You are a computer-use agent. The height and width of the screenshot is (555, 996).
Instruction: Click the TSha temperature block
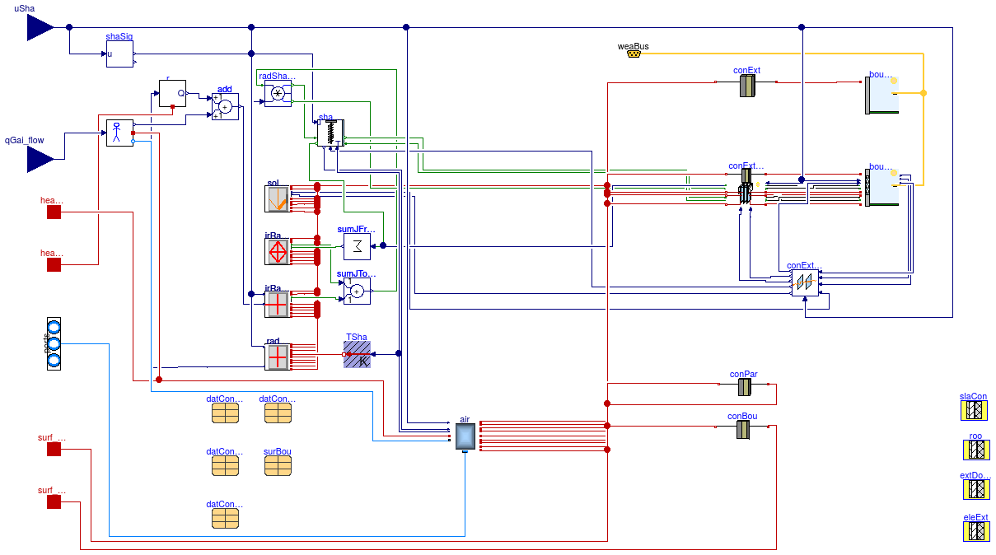tap(357, 354)
